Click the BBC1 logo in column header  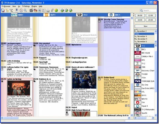[x=111, y=15]
